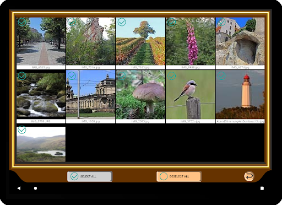Uncheck the vineyard tree photo selection
The height and width of the screenshot is (205, 282).
(x=122, y=22)
